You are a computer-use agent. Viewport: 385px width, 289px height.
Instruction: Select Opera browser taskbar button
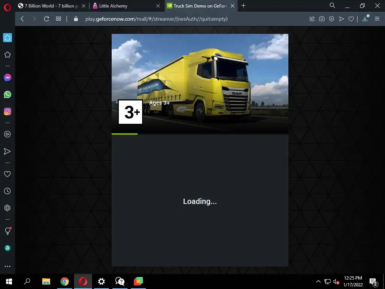83,281
